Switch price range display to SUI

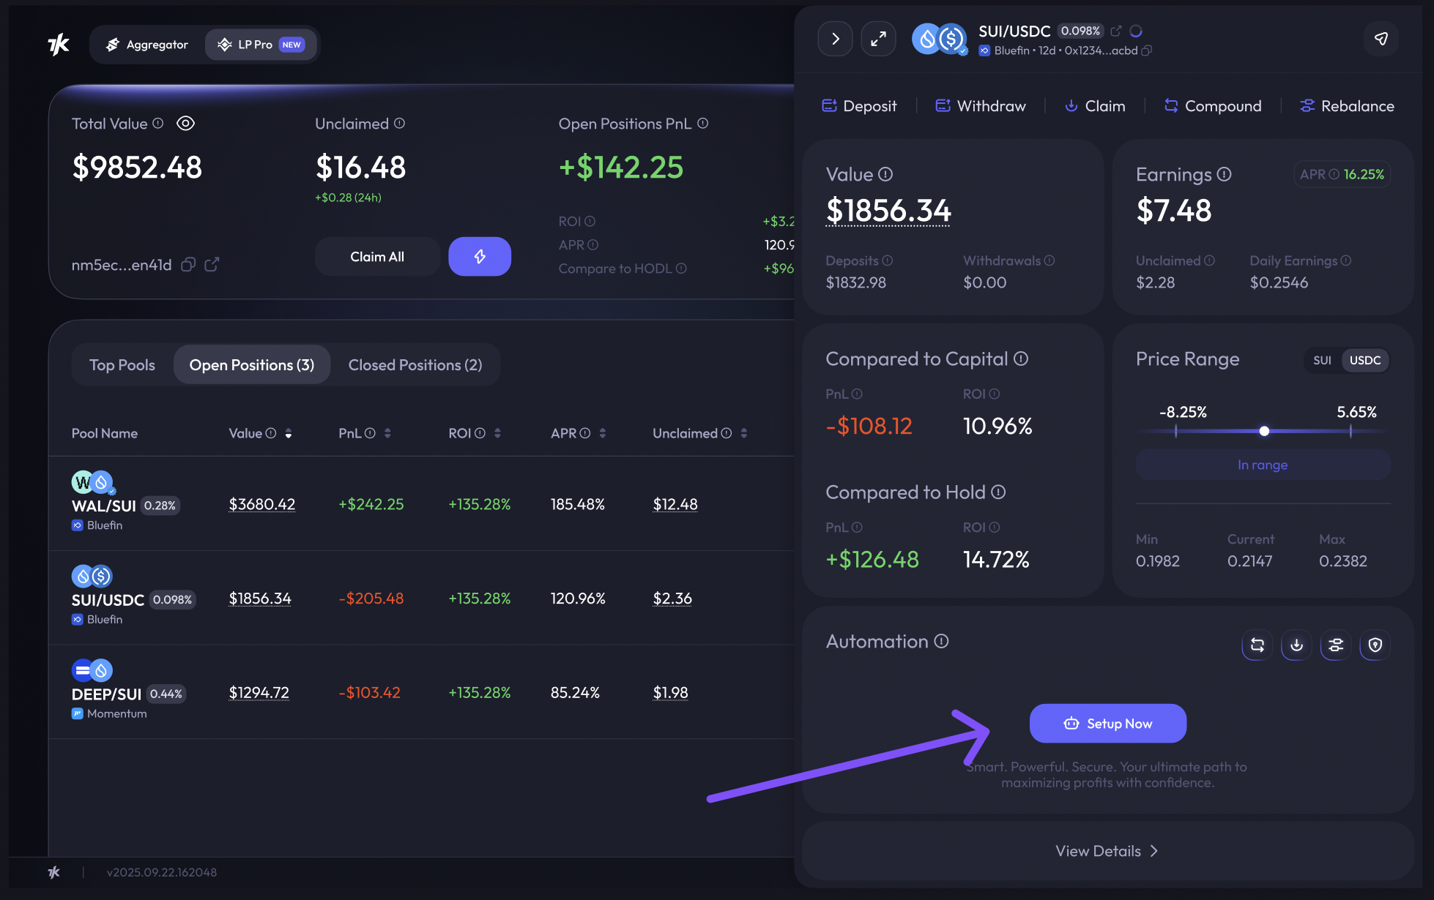[1322, 360]
